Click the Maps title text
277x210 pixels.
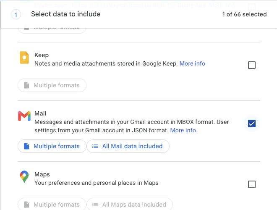42,174
